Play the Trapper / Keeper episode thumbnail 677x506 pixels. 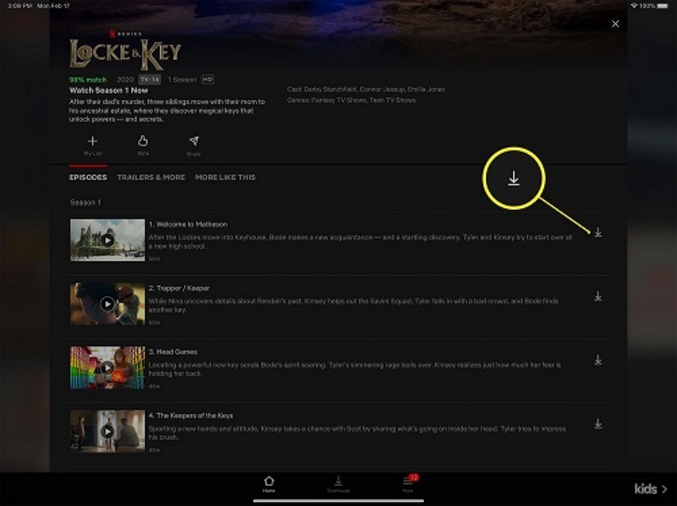(x=107, y=304)
